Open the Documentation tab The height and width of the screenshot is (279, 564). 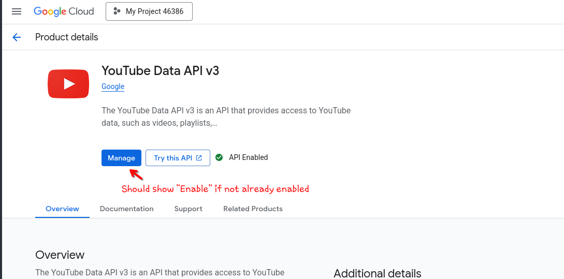click(127, 209)
